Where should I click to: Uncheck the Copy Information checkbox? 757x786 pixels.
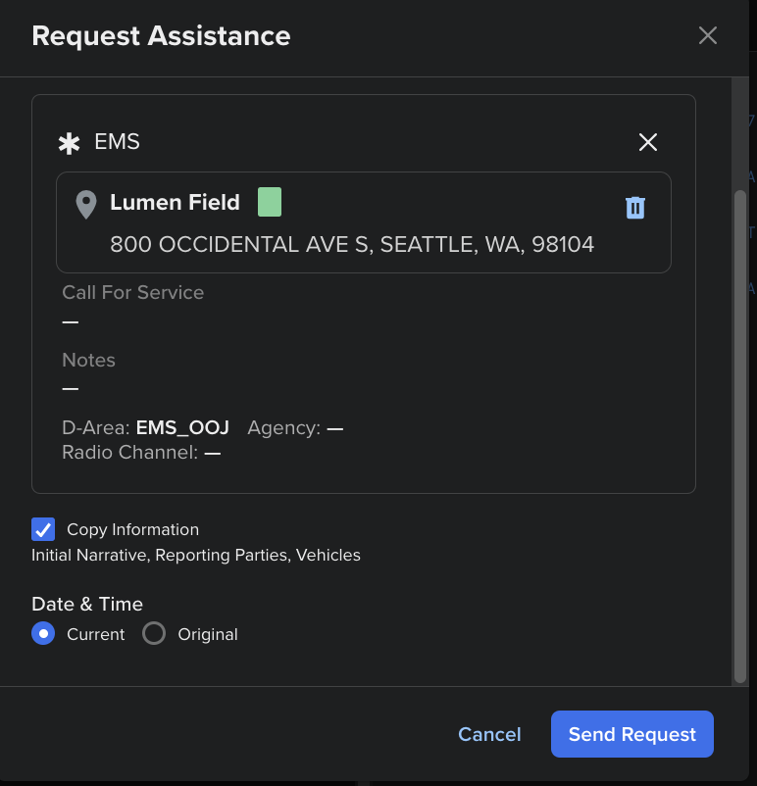[x=43, y=529]
